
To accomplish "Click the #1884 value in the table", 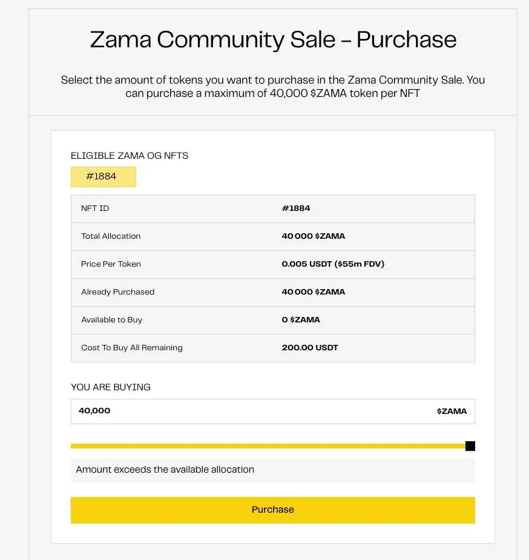I will point(296,208).
